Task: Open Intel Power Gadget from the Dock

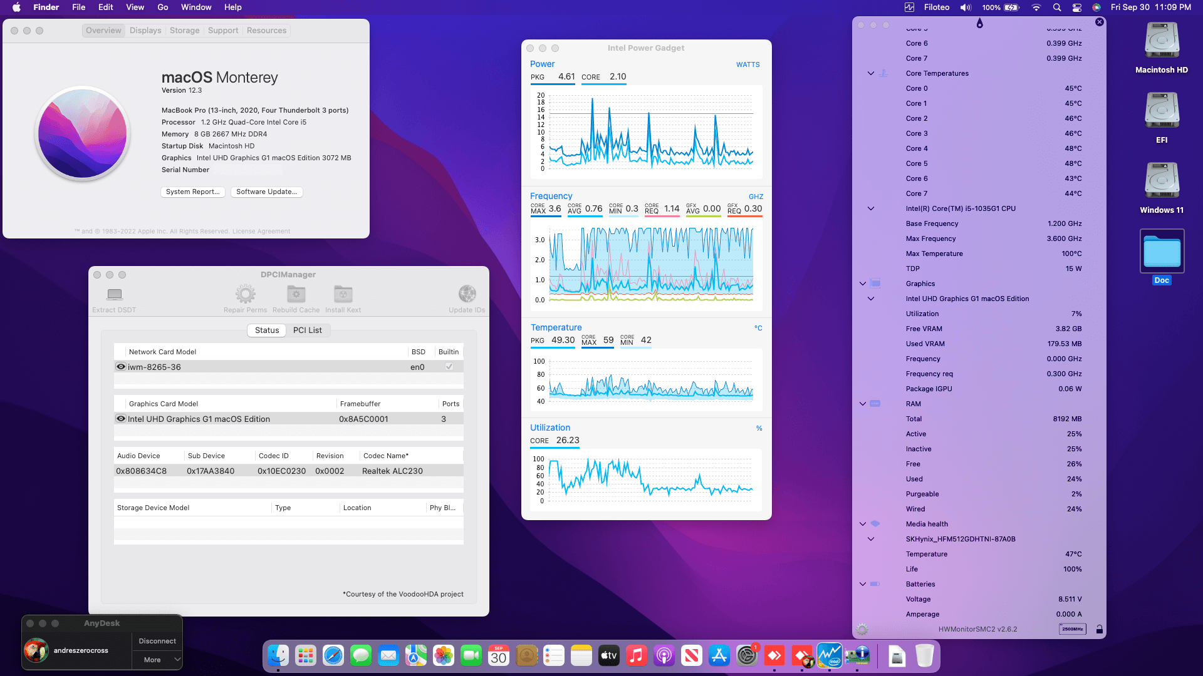Action: tap(830, 656)
